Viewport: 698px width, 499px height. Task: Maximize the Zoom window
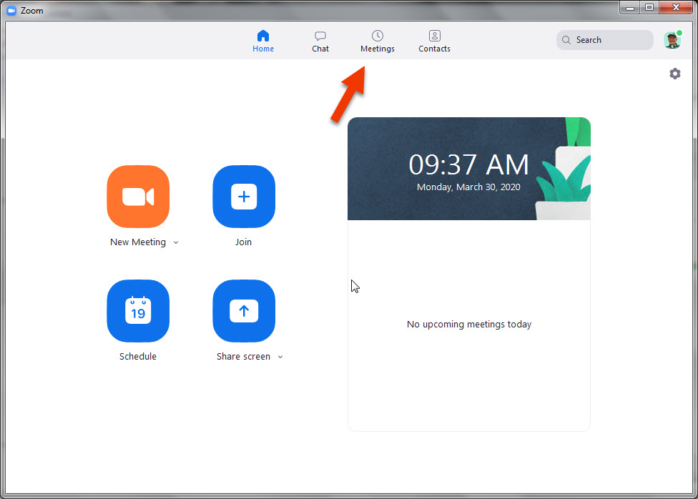pos(649,8)
